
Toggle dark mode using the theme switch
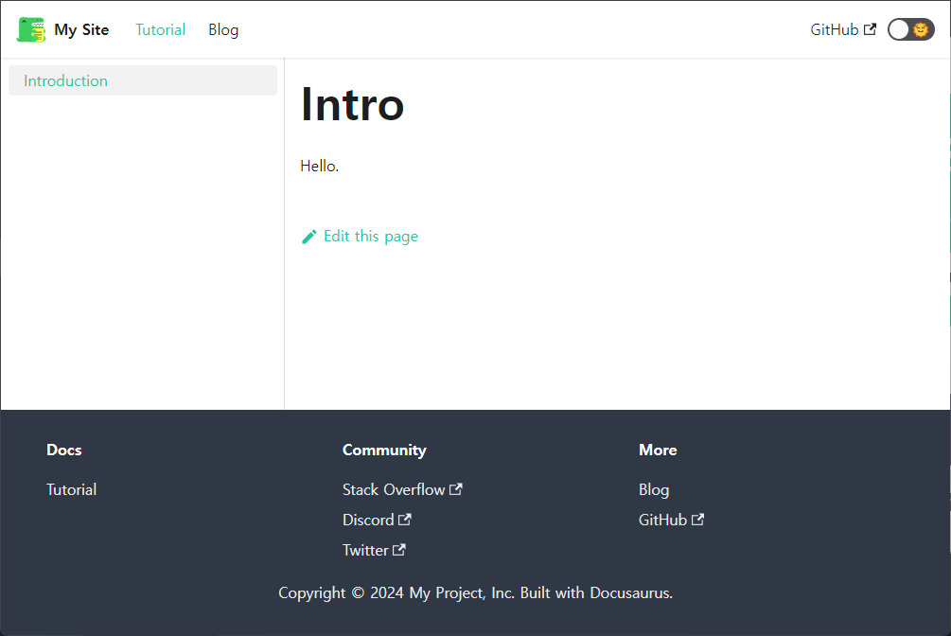pos(910,29)
